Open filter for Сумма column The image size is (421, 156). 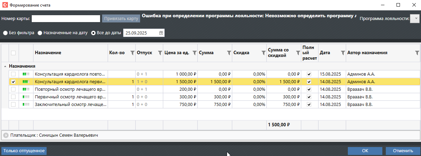tap(229, 53)
